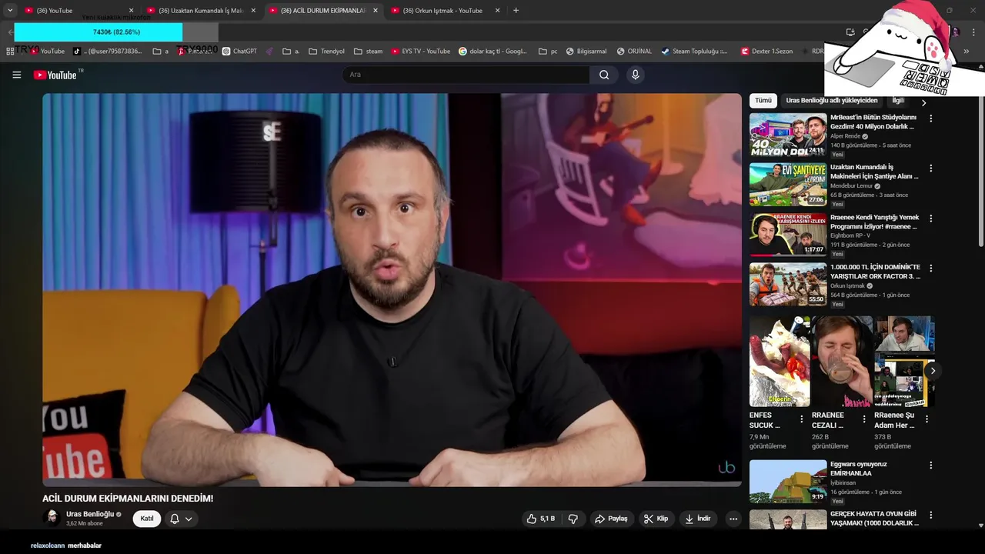
Task: Open options menu for Eggwars video
Action: 931,466
